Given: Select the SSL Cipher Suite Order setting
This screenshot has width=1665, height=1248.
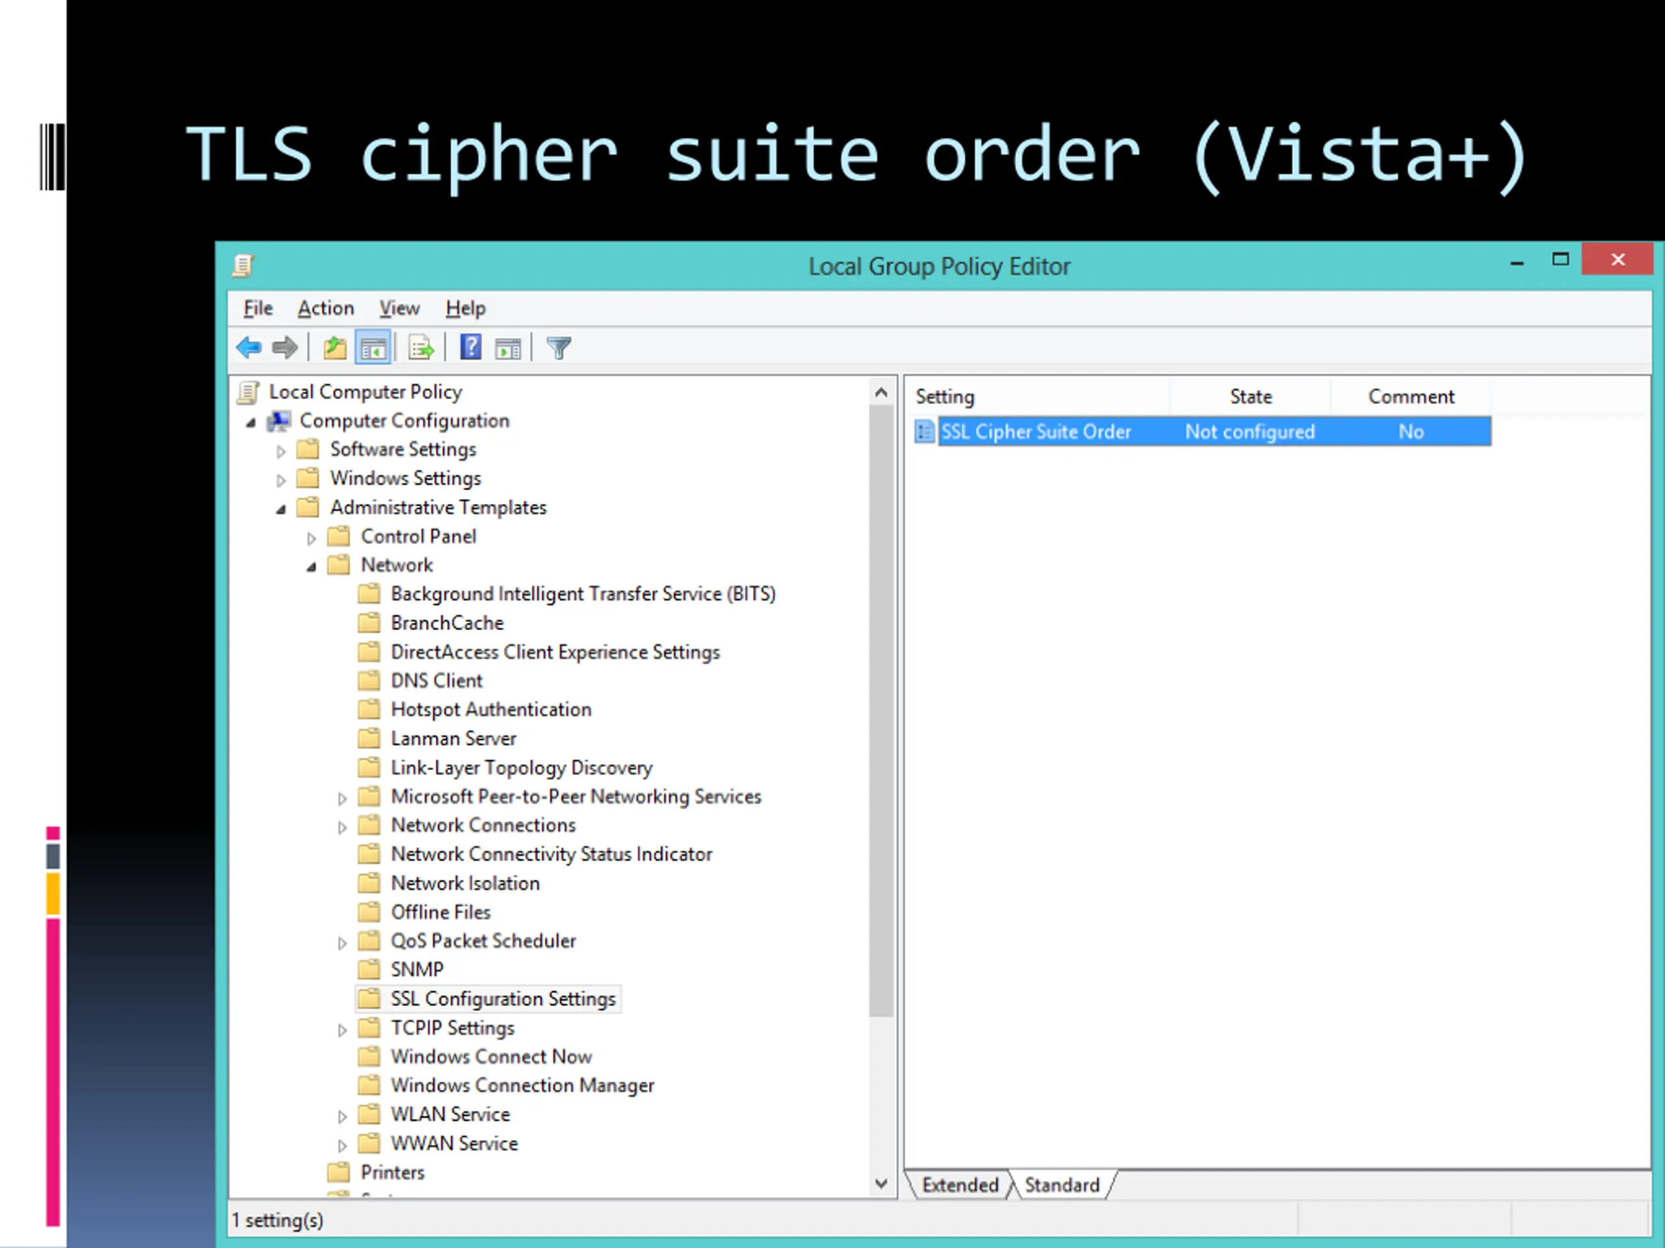Looking at the screenshot, I should pos(1035,432).
